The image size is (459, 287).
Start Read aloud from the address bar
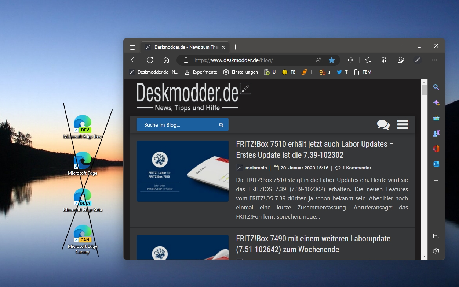point(318,60)
